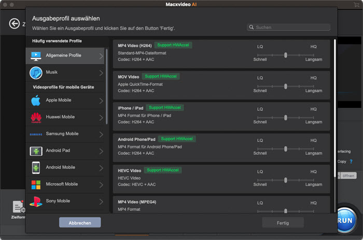363x240 pixels.
Task: Adjust MOV Video quality slider
Action: [x=285, y=87]
